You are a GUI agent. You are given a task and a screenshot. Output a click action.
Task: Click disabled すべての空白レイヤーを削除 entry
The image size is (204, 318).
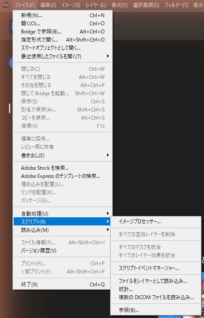click(156, 234)
